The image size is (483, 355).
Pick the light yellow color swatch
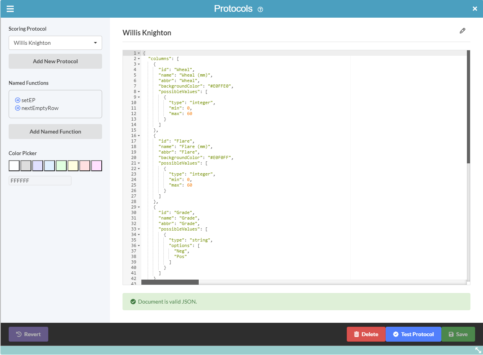[73, 166]
